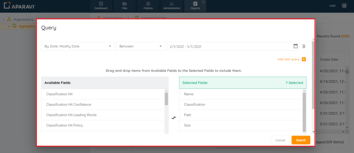Click the Add next query link
This screenshot has width=354, height=153.
click(x=288, y=59)
